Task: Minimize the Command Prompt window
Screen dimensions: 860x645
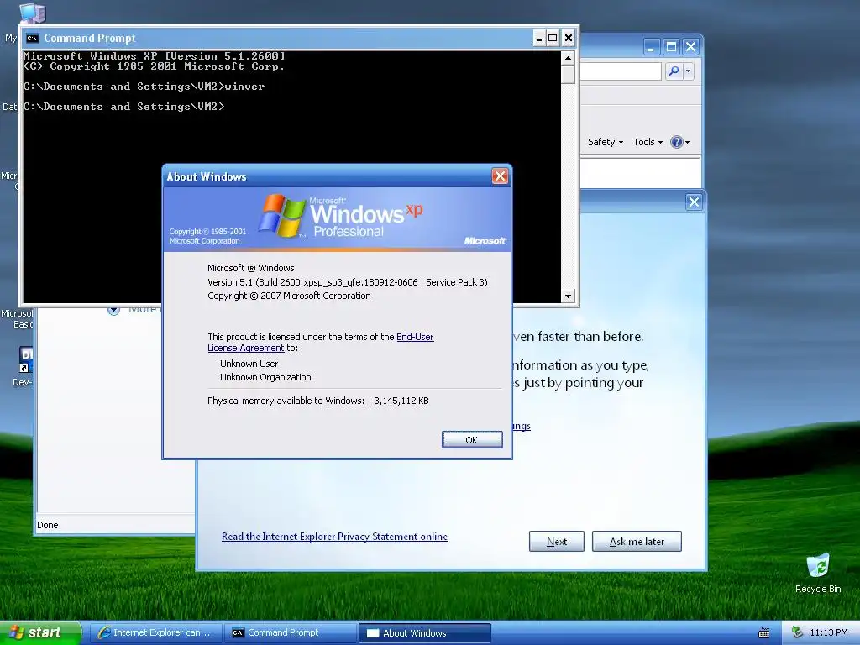Action: (x=539, y=38)
